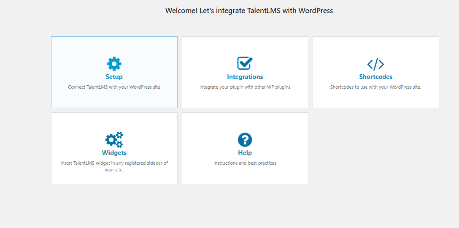The image size is (459, 228).
Task: Click the Widgets triple-gear icon
Action: pos(114,140)
